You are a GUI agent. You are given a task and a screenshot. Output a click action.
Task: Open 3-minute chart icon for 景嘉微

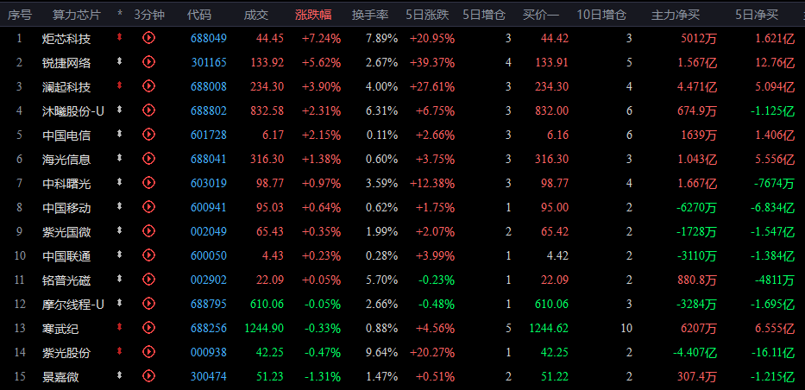149,375
